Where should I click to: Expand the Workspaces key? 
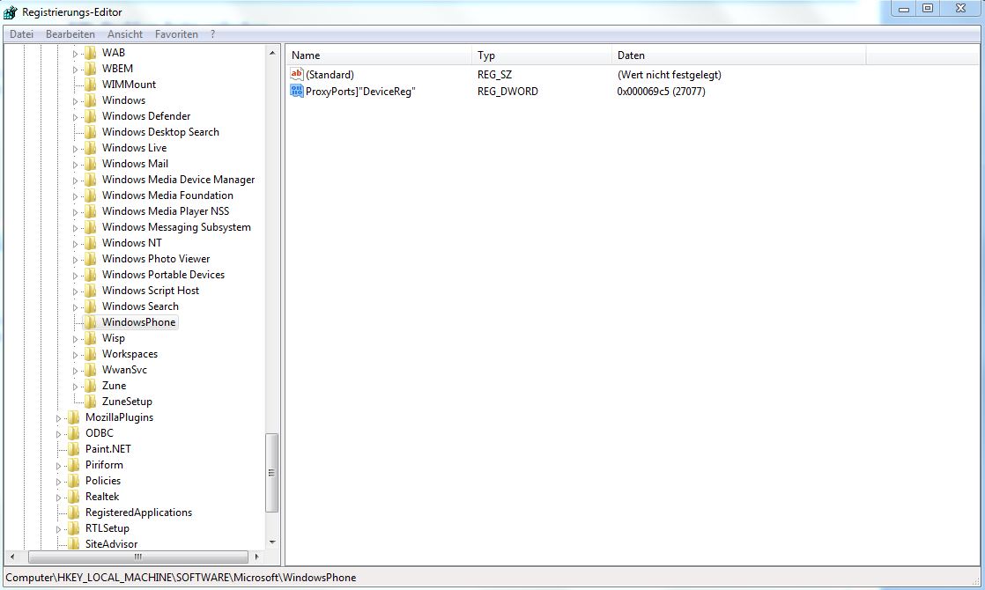point(75,355)
